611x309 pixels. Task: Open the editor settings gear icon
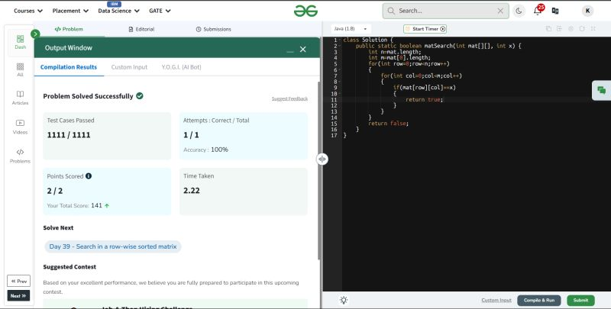[571, 29]
